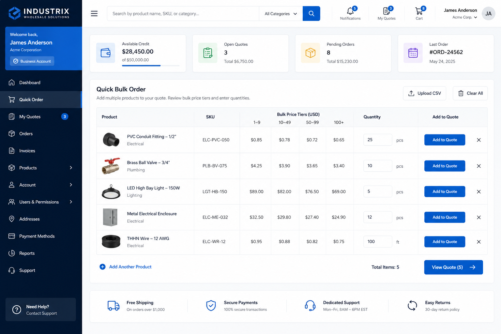Click the Secure Payments shield icon

[x=211, y=306]
